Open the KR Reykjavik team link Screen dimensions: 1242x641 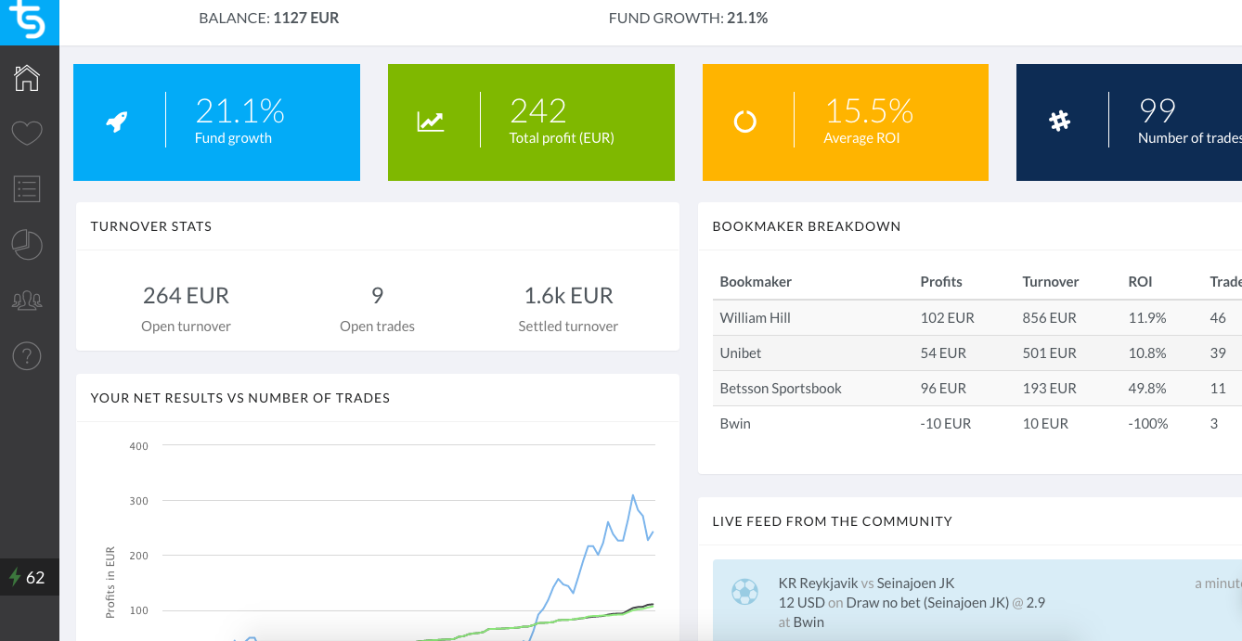(818, 583)
